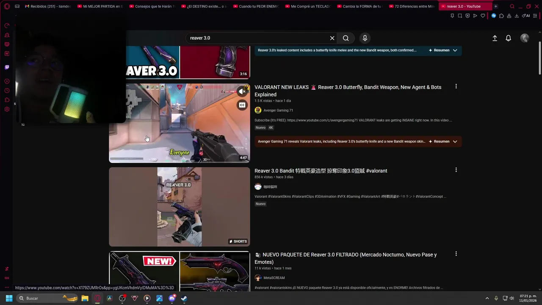Open the YouTube create upload icon
Screen dimensions: 542x305
coord(495,38)
